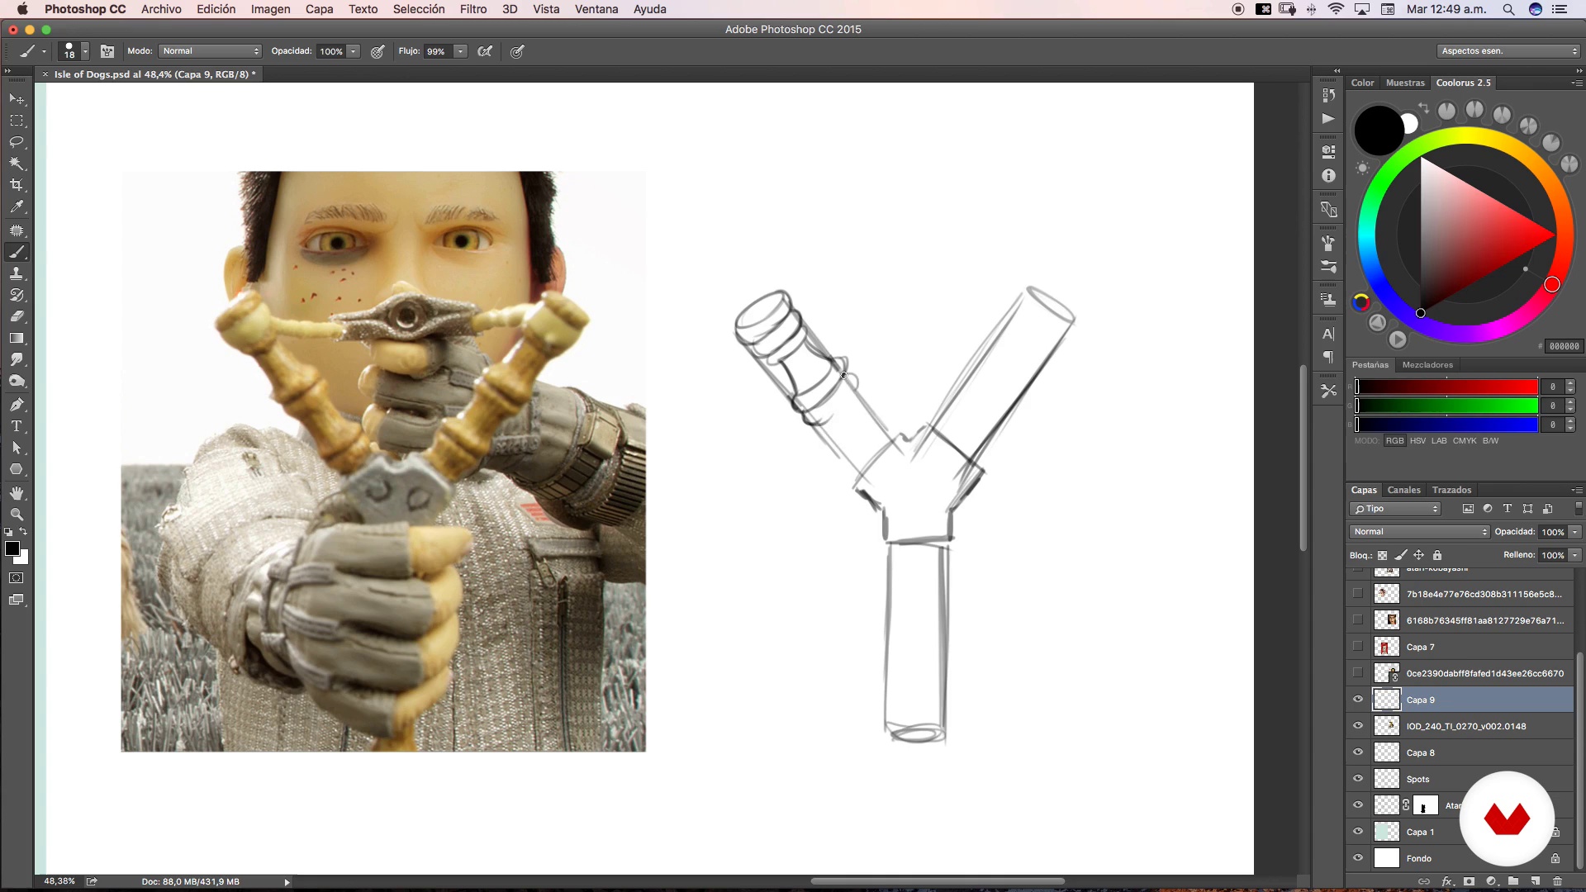Switch color mode to HSV
This screenshot has width=1586, height=892.
[1417, 441]
